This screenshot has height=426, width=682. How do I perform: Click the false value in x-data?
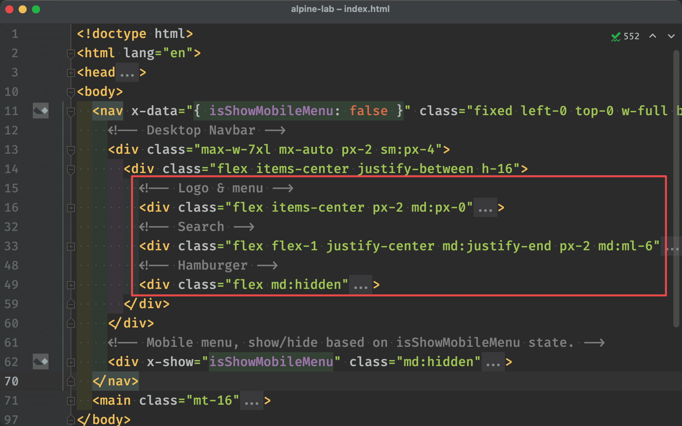click(369, 110)
